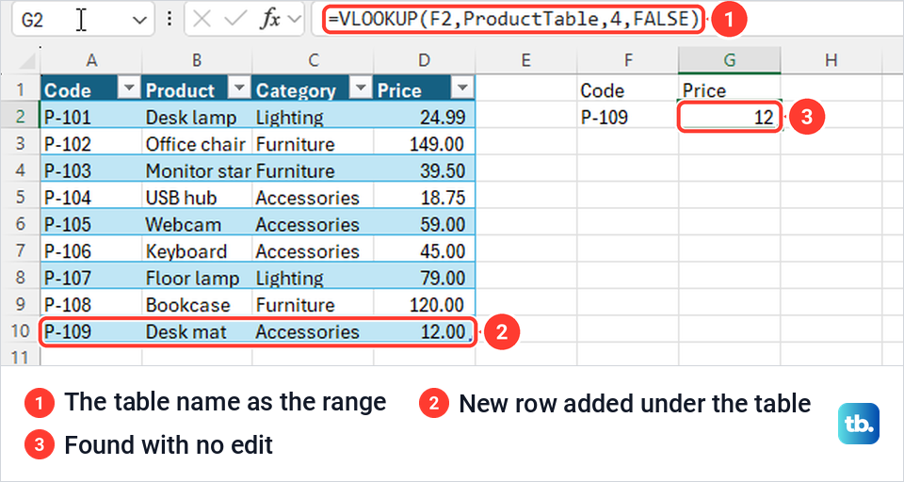Click the Cancel (X) formula bar icon
The height and width of the screenshot is (482, 904).
click(202, 20)
